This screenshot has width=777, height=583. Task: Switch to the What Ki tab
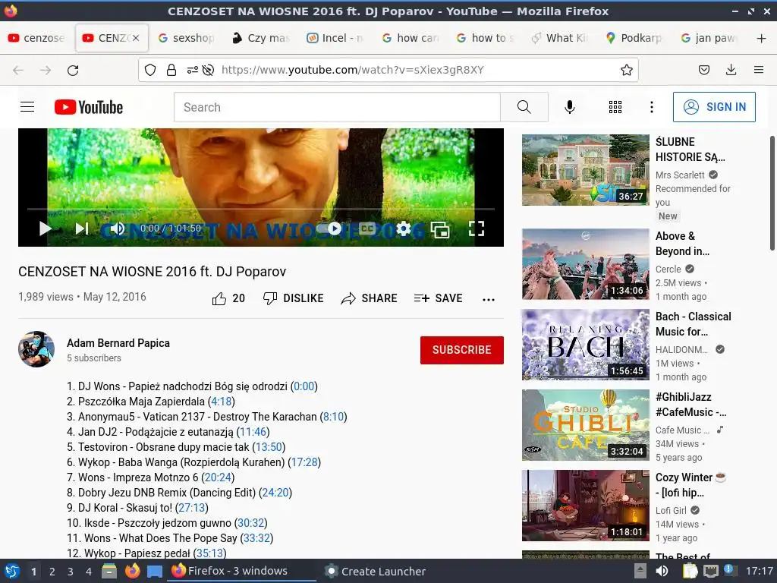[x=559, y=38]
